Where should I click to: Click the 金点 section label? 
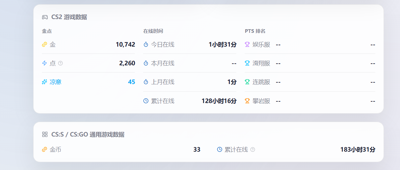(x=47, y=31)
